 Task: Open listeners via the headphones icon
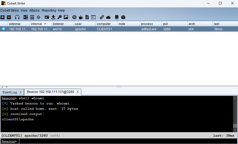[x=17, y=17]
